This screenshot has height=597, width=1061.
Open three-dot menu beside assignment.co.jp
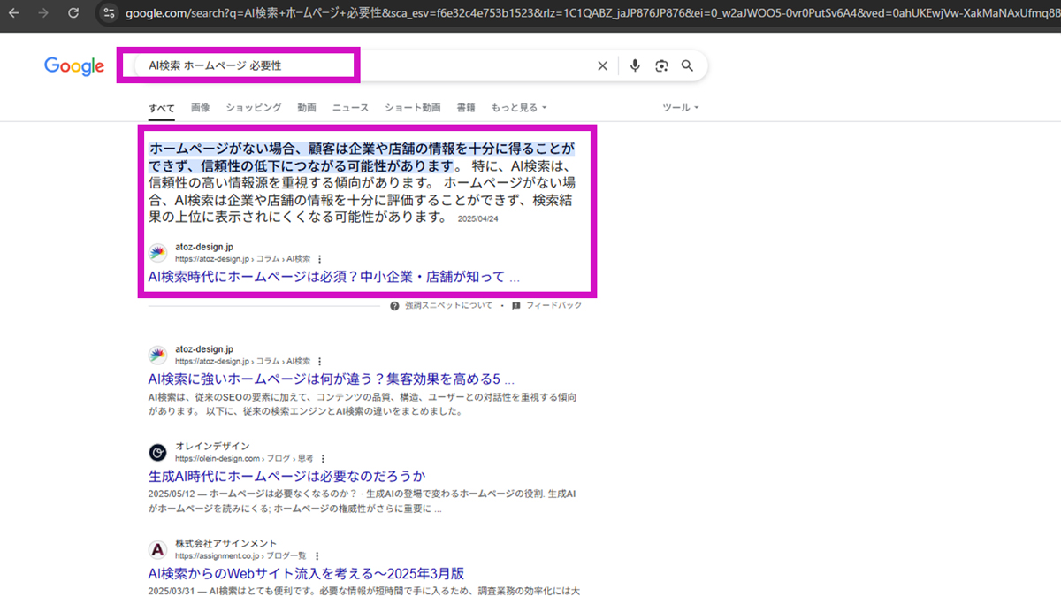[317, 555]
